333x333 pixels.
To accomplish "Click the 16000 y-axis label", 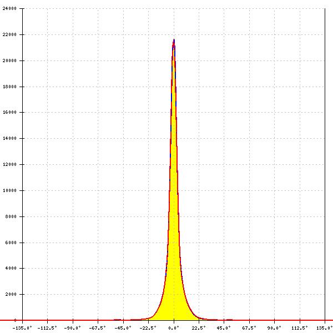I will coord(9,112).
